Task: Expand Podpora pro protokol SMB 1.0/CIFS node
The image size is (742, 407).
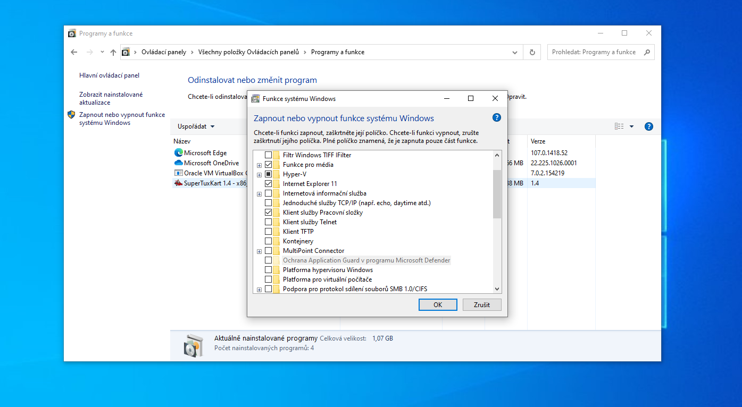Action: coord(259,290)
